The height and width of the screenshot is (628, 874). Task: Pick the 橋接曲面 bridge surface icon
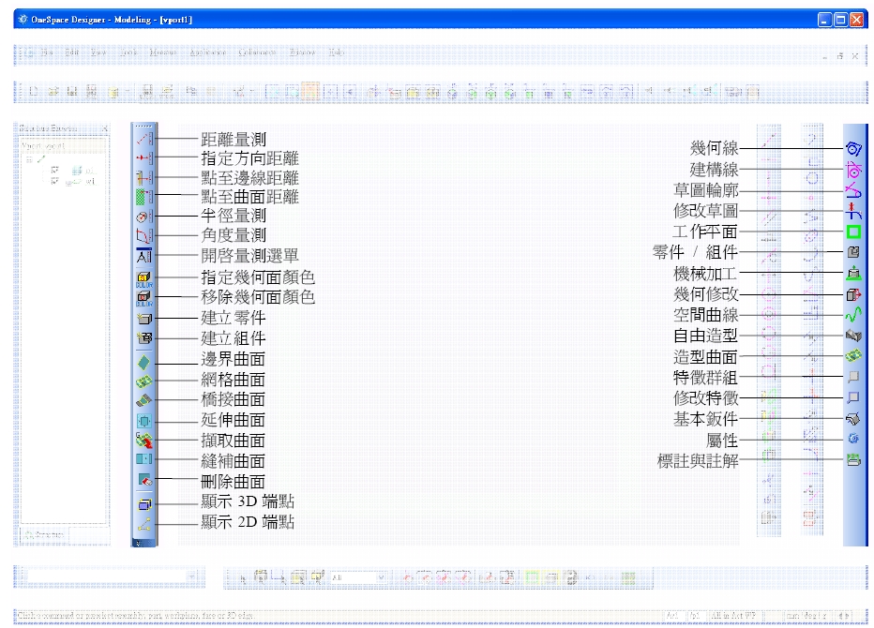143,400
